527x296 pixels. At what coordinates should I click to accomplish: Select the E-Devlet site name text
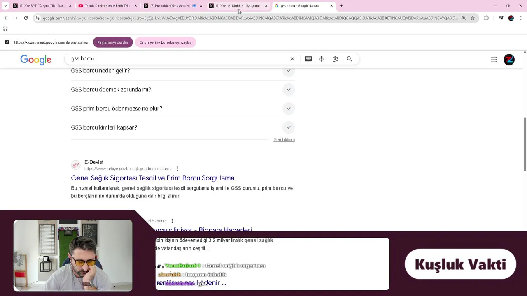(x=94, y=162)
